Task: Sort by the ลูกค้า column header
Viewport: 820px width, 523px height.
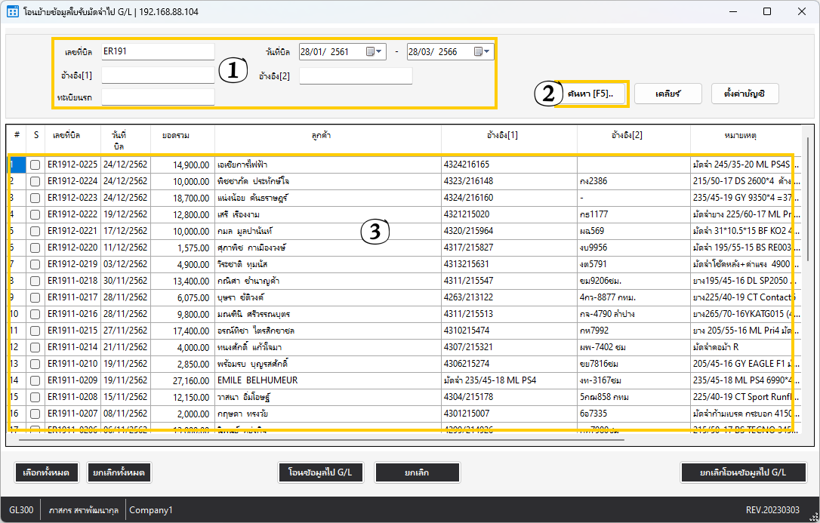Action: point(328,136)
